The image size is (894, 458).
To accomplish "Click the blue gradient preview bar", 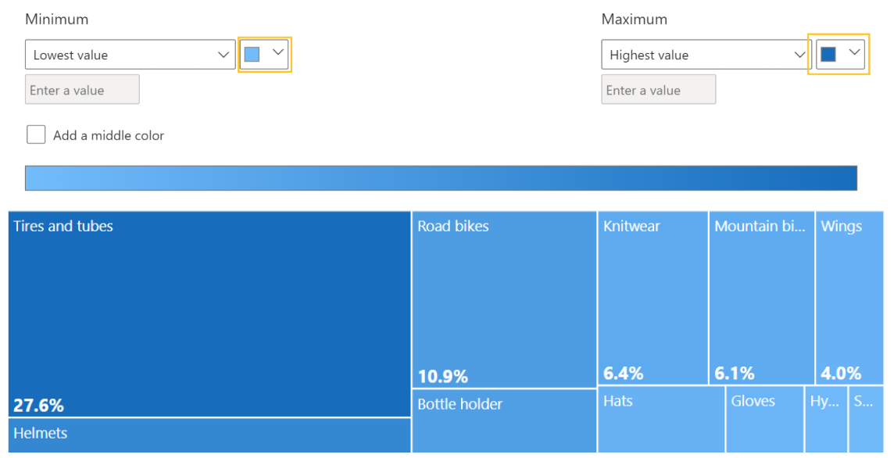I will tap(441, 178).
